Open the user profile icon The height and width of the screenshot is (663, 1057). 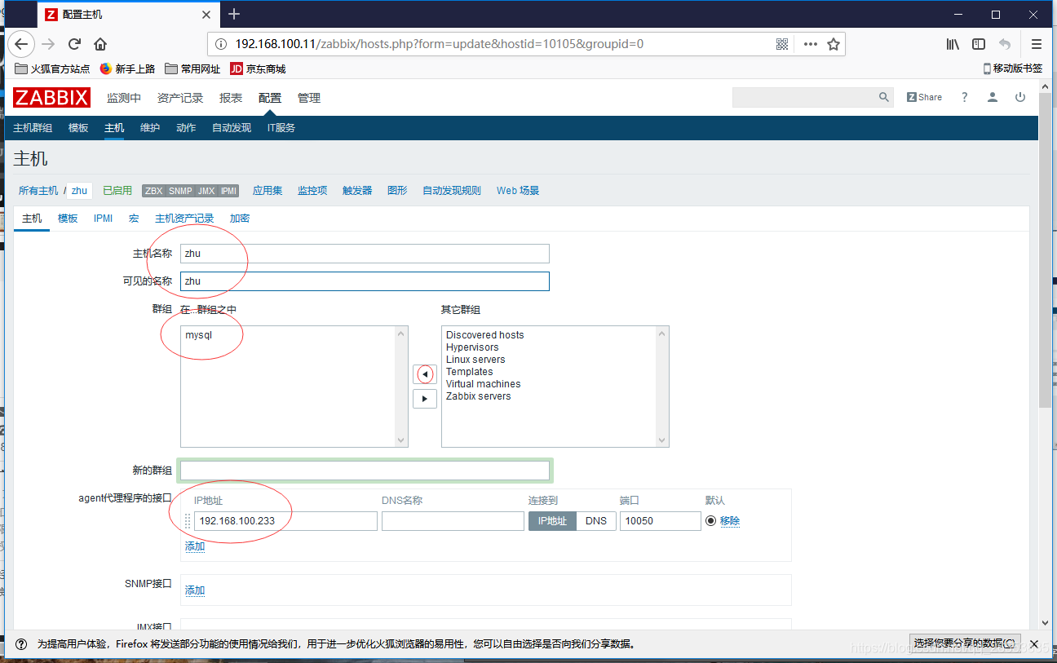tap(993, 97)
